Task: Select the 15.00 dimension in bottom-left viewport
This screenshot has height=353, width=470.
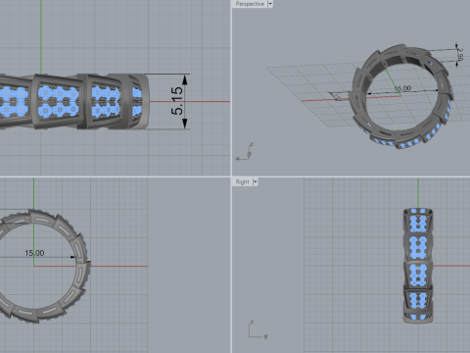Action: click(x=34, y=253)
